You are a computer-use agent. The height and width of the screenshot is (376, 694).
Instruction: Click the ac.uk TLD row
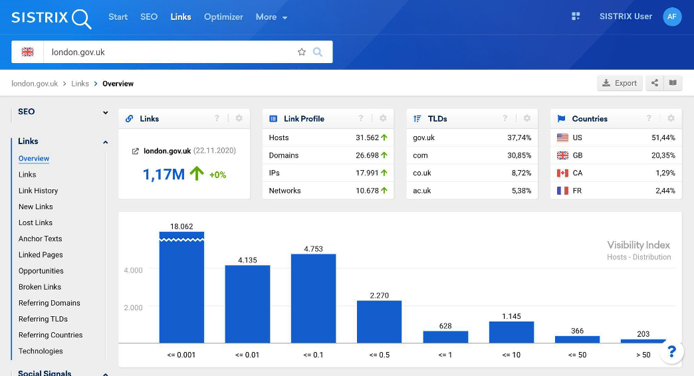[x=472, y=191]
